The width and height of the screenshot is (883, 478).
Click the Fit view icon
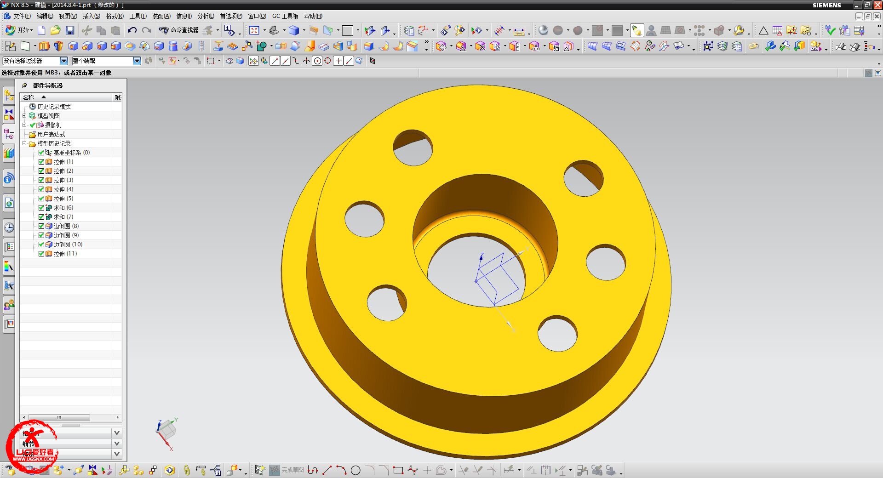pos(254,30)
